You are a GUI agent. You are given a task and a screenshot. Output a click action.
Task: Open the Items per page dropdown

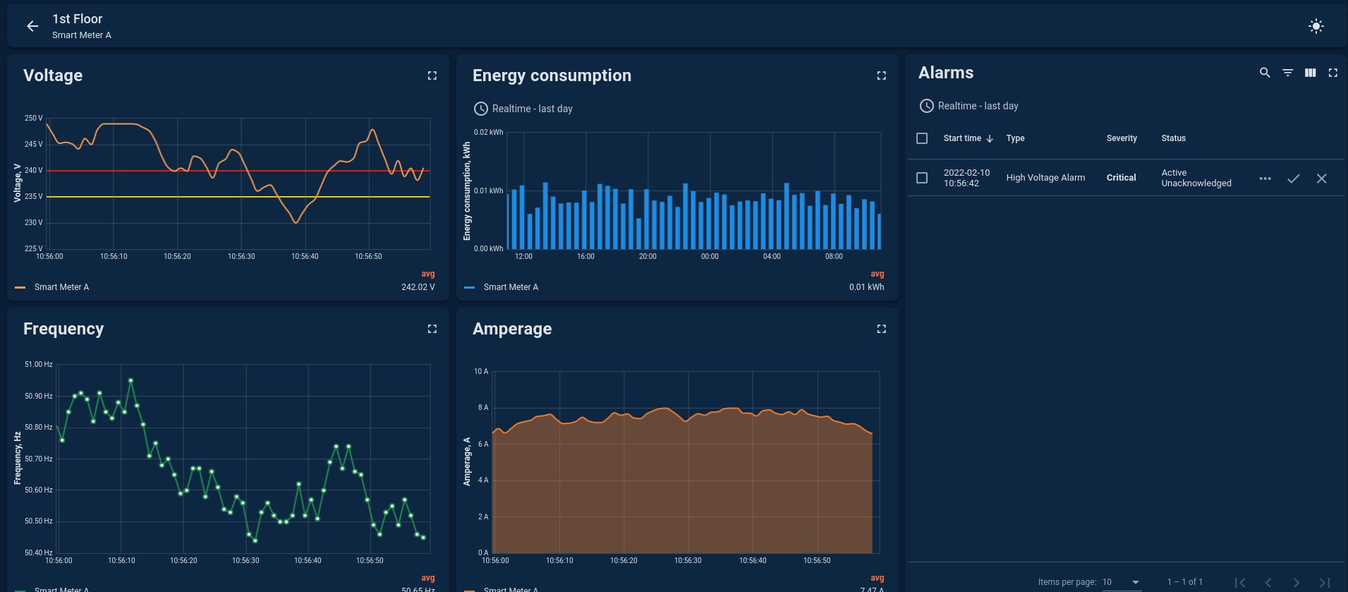[x=1122, y=582]
